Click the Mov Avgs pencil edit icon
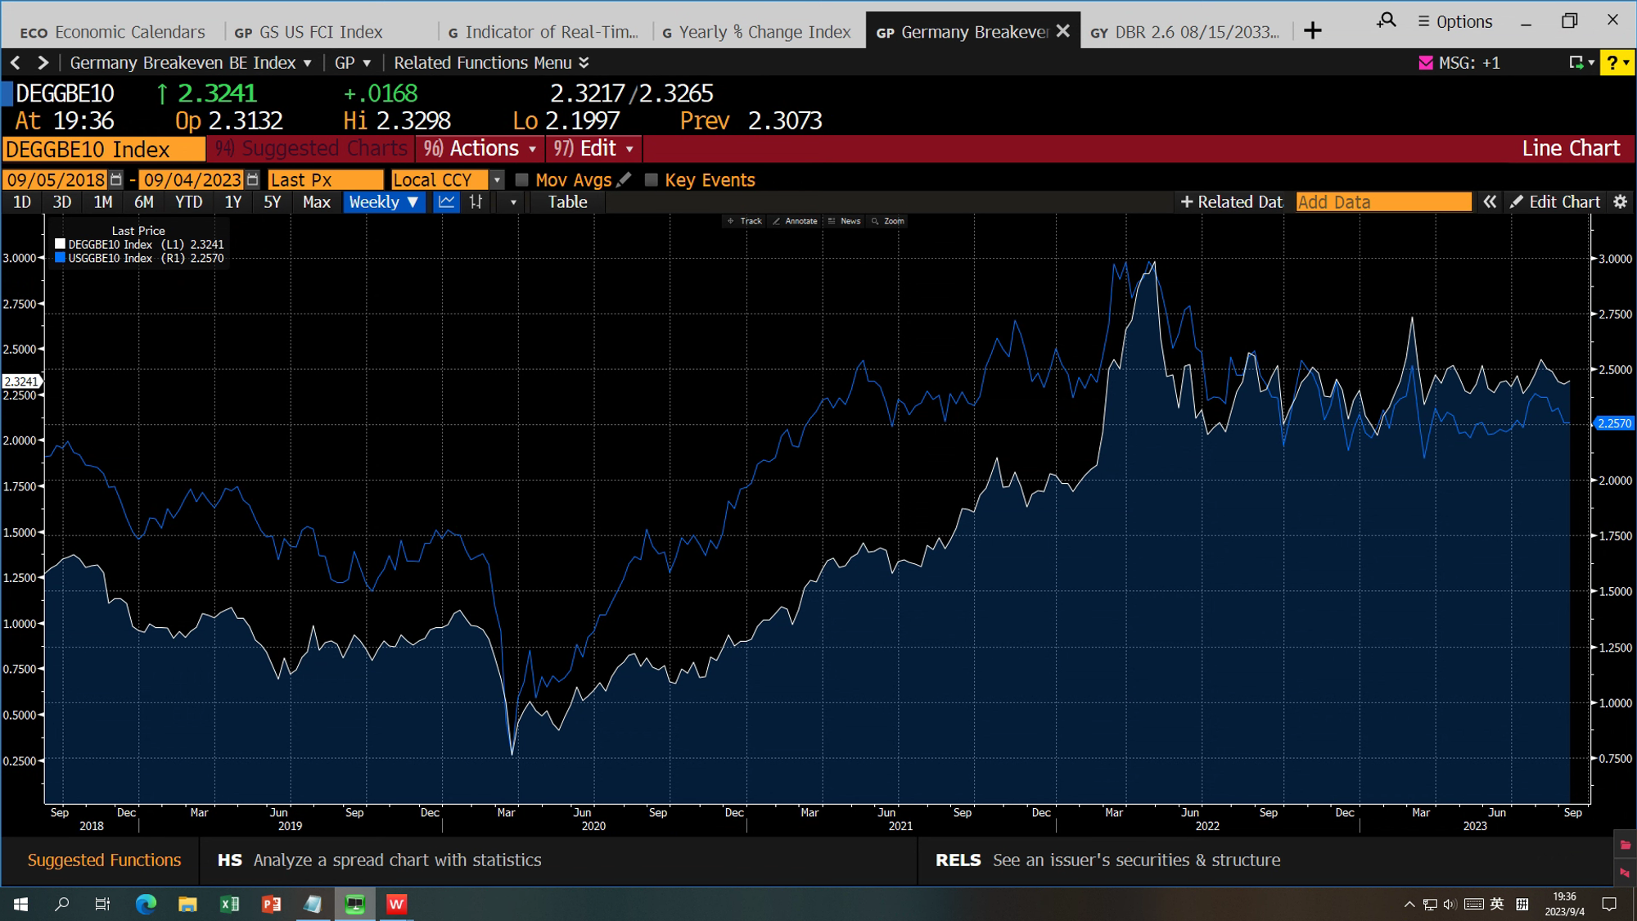The width and height of the screenshot is (1637, 921). pos(625,179)
